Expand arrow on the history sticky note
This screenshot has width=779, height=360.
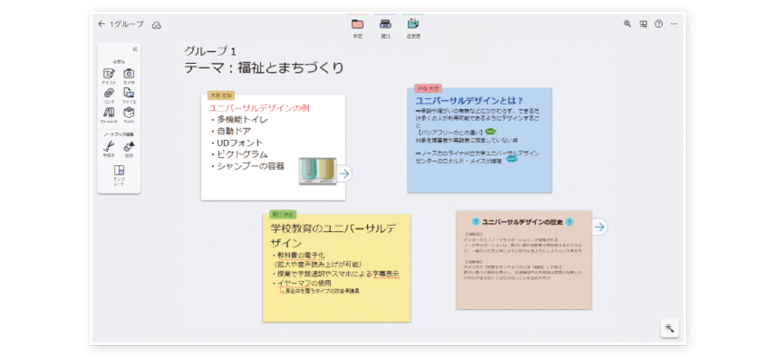coord(599,227)
